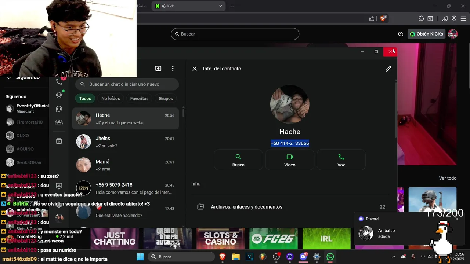Click the Busca search button for Hache
Screen dimensions: 470x264
238,159
